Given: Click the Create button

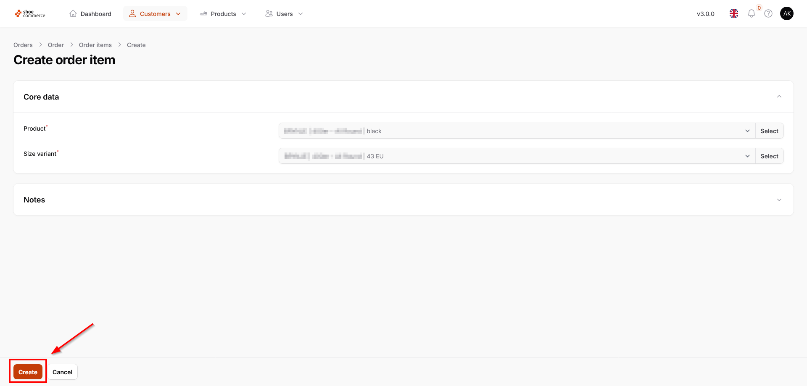Looking at the screenshot, I should (x=28, y=372).
